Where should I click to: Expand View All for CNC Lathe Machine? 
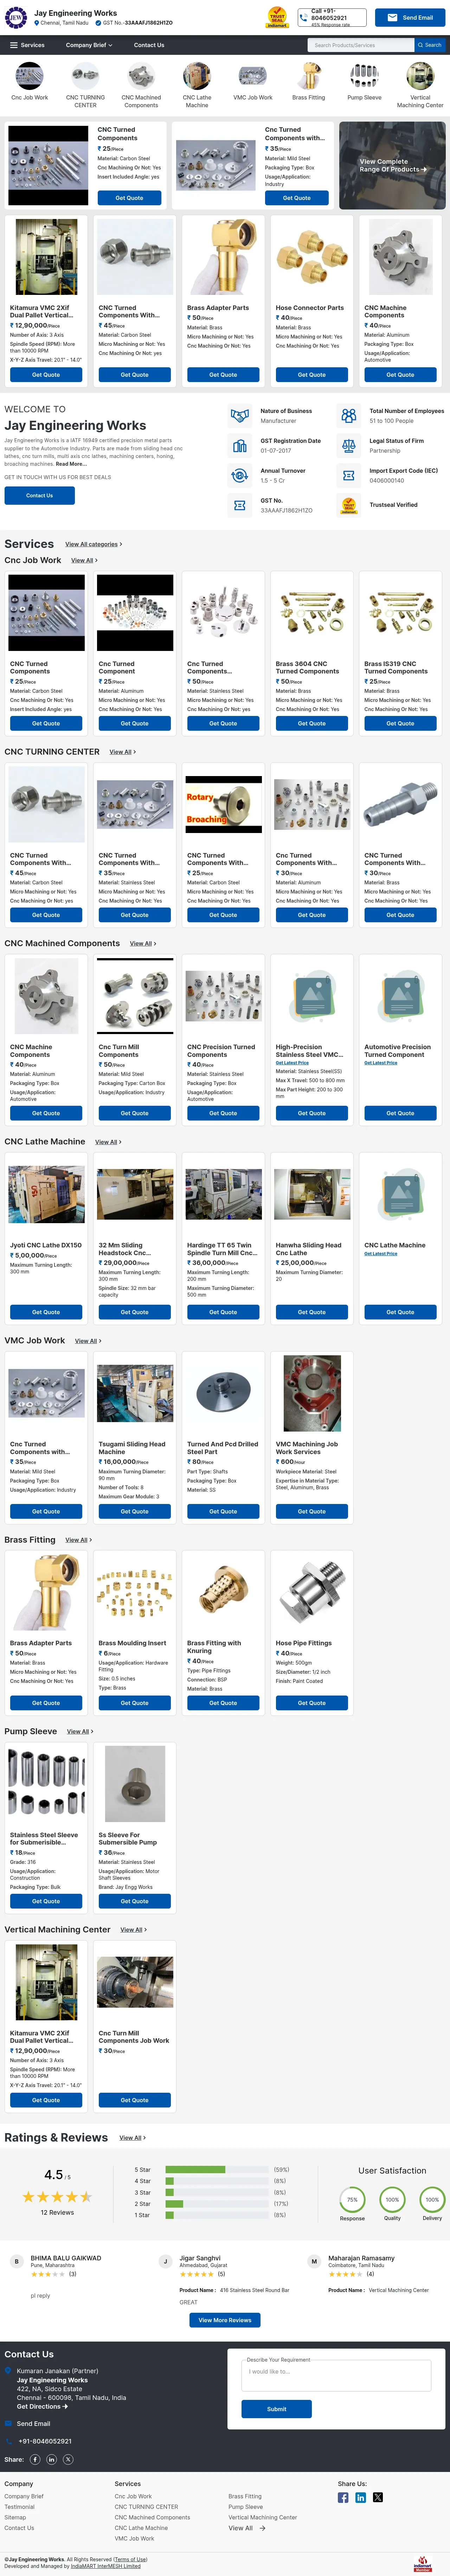coord(108,1142)
